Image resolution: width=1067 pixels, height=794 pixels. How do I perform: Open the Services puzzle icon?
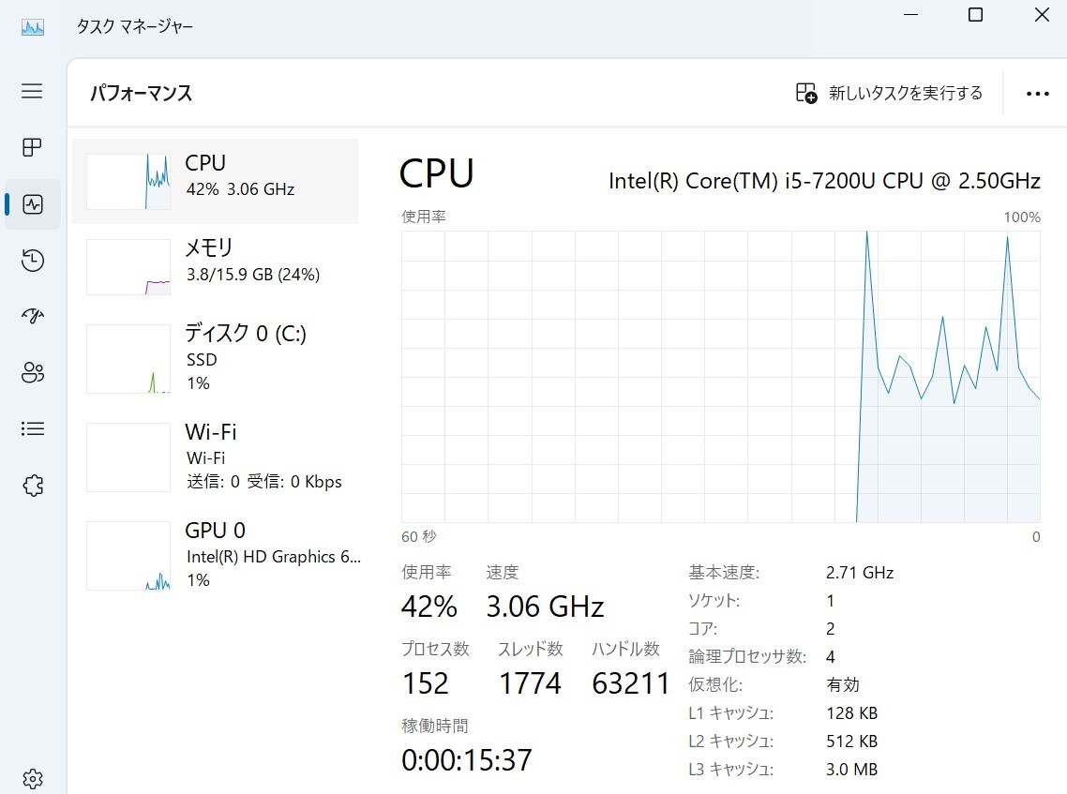(33, 486)
